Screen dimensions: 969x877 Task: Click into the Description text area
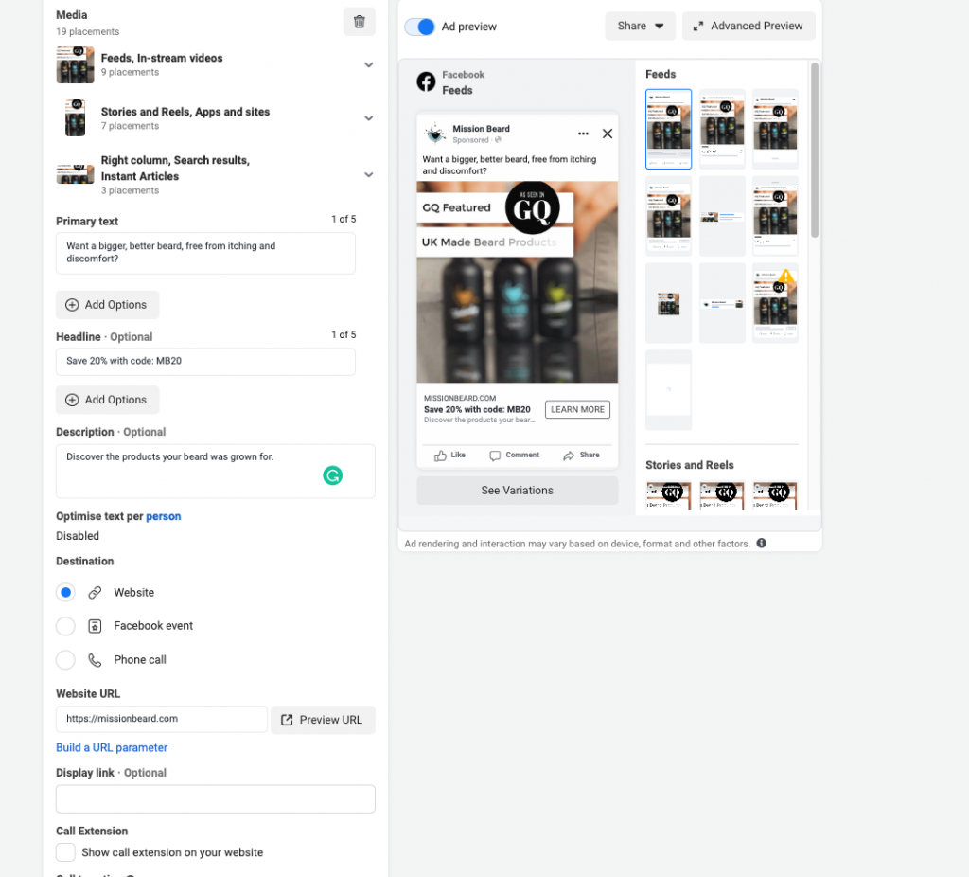tap(216, 472)
